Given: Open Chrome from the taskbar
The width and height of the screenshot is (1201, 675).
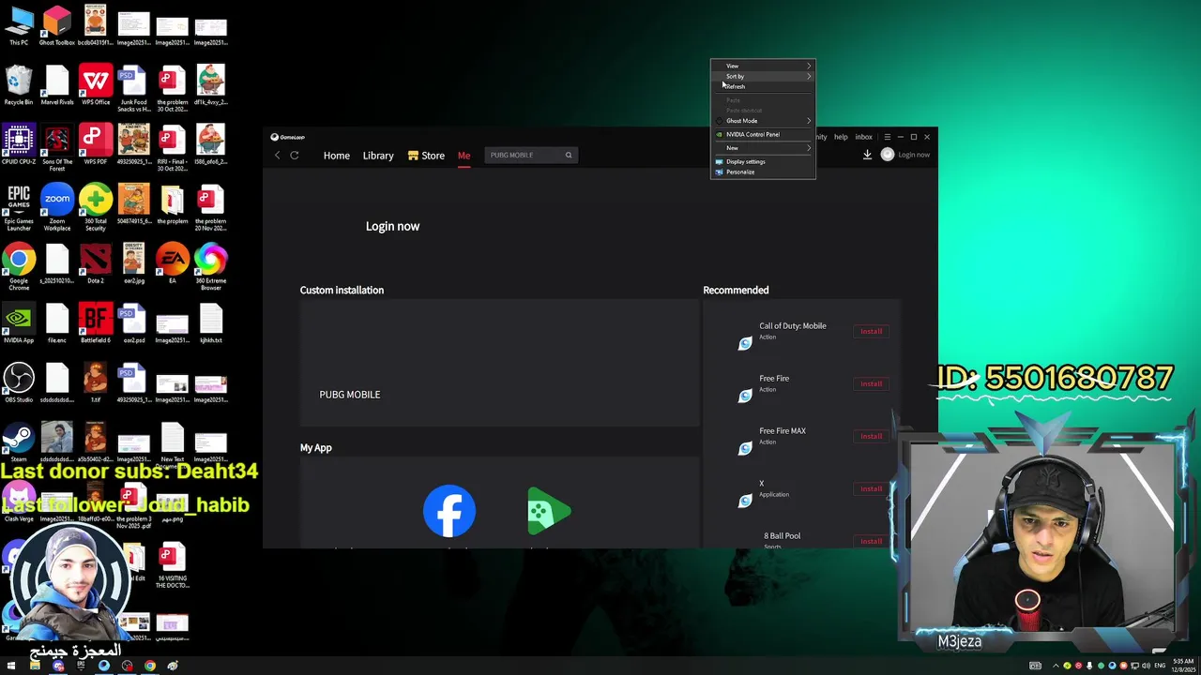Looking at the screenshot, I should (149, 666).
